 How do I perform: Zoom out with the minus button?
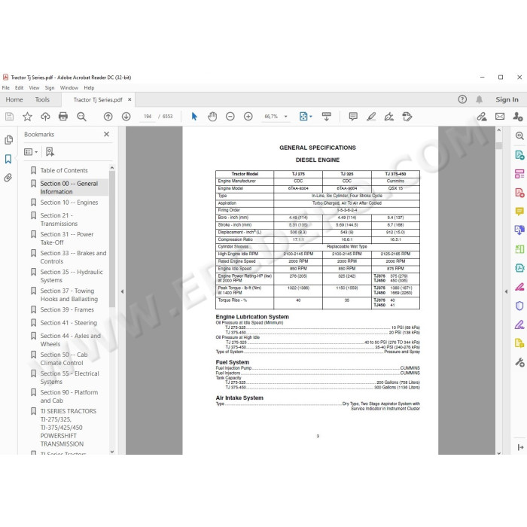click(x=230, y=117)
